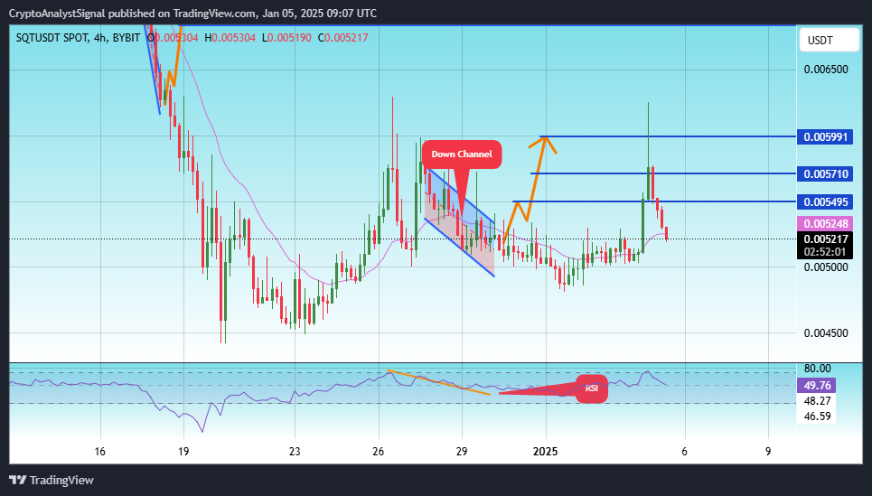Click the high value H0.005304
The image size is (872, 496).
(x=230, y=38)
